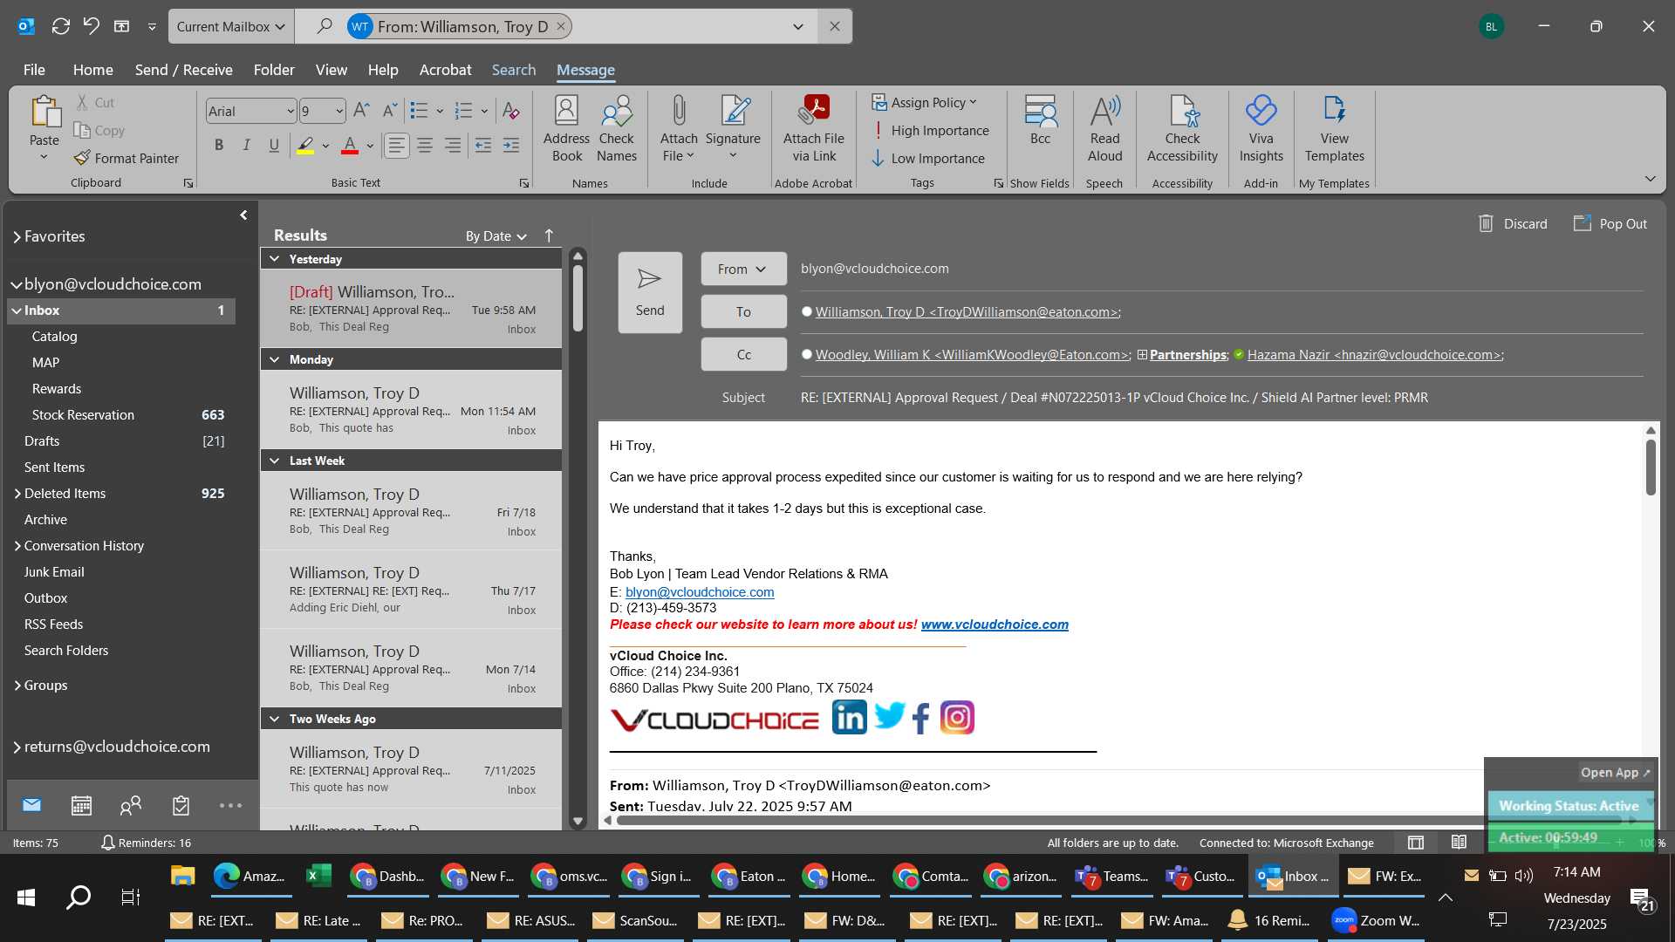
Task: Pop Out the reply window
Action: [1610, 223]
